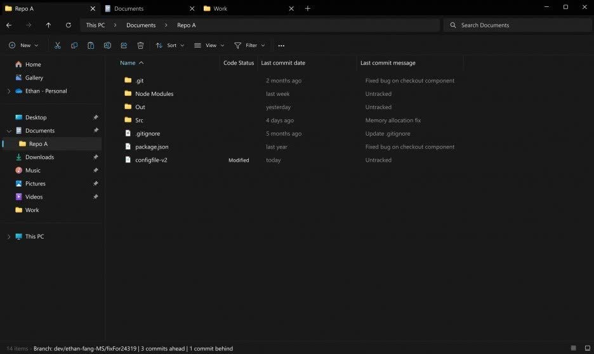Click the Copy icon in toolbar
Image resolution: width=594 pixels, height=354 pixels.
point(74,46)
